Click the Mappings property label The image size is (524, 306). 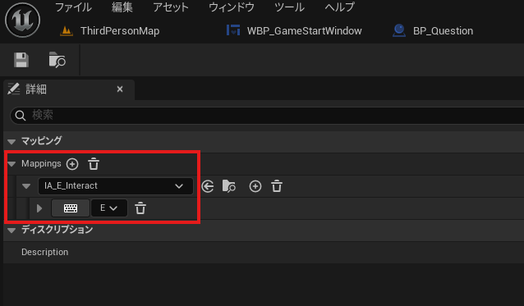[41, 164]
